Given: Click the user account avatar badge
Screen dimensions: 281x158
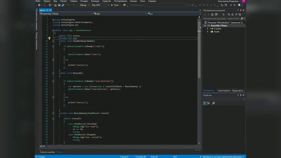Looking at the screenshot, I should (x=244, y=1).
